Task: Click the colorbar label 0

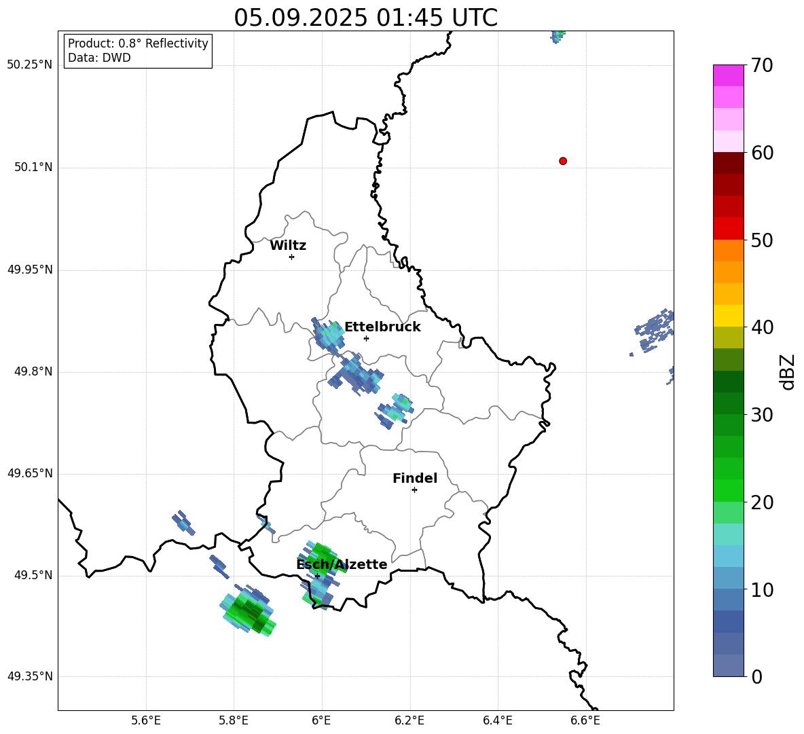Action: [x=757, y=677]
